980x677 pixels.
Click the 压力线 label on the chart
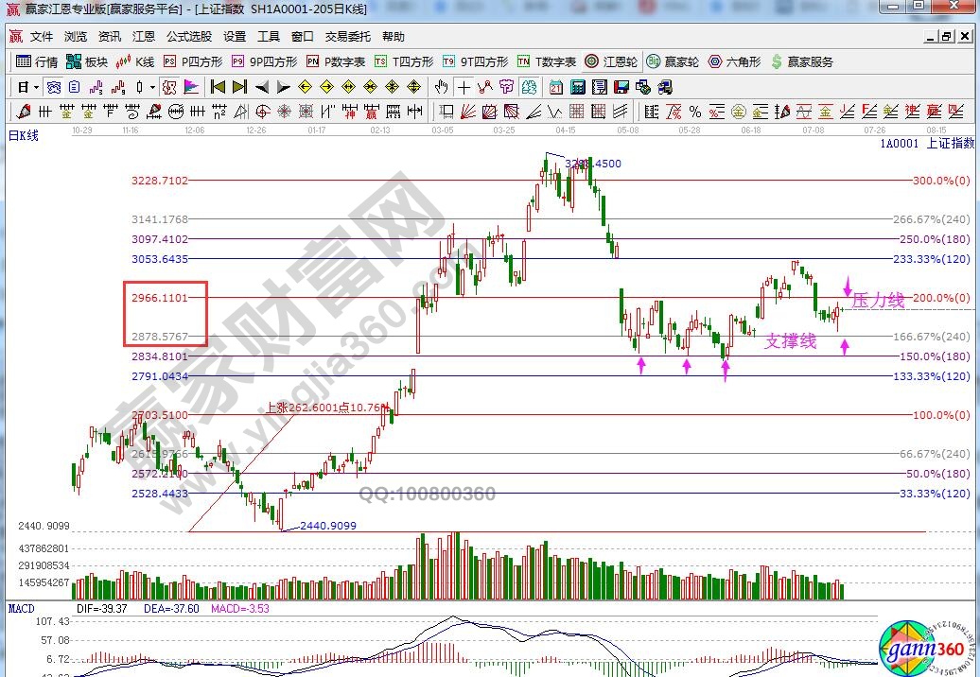(878, 300)
